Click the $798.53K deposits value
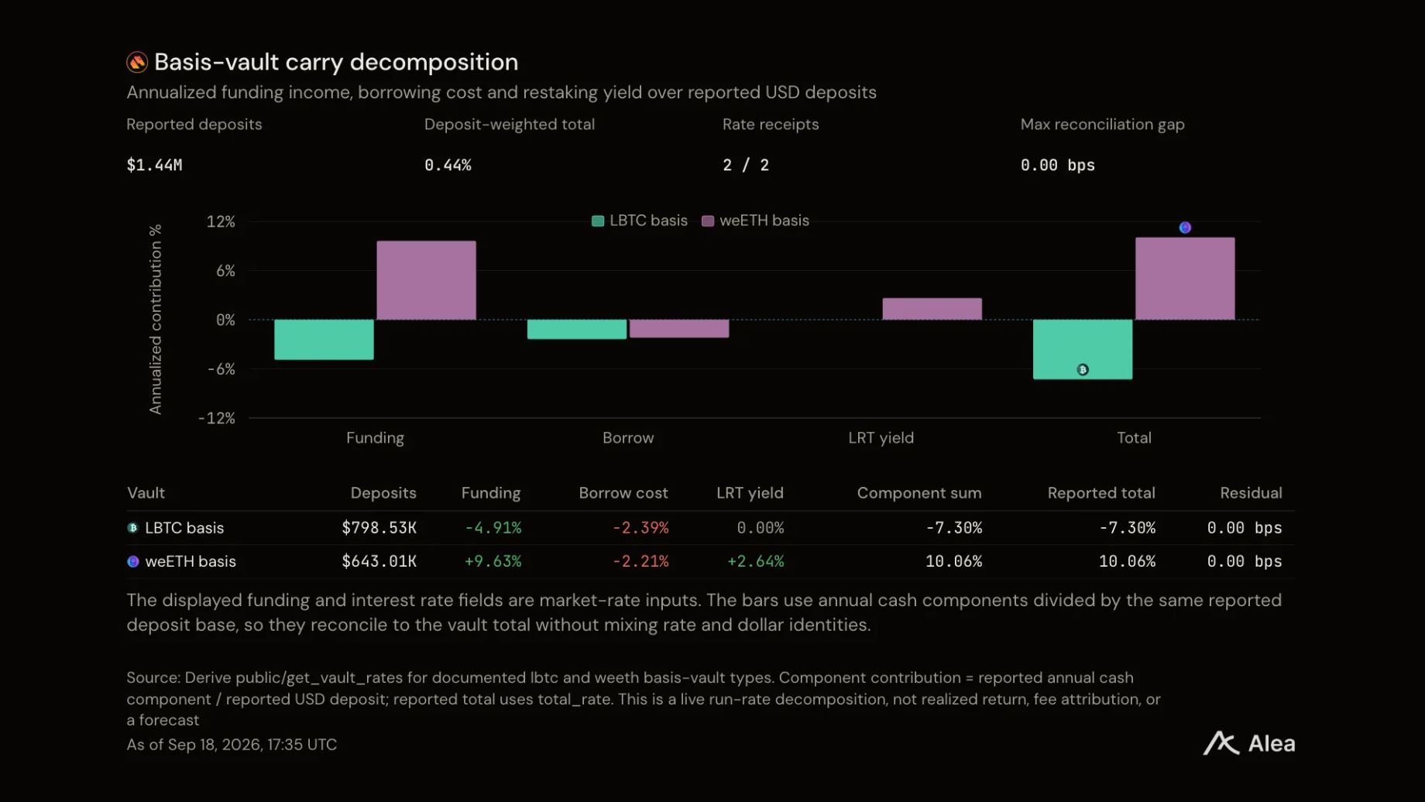 379,528
